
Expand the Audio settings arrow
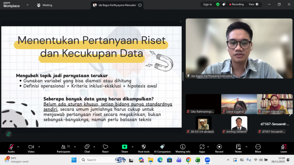click(x=18, y=146)
